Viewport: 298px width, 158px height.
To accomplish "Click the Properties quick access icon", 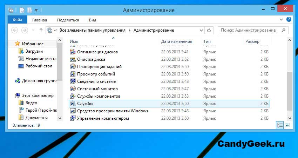I will click(x=22, y=10).
